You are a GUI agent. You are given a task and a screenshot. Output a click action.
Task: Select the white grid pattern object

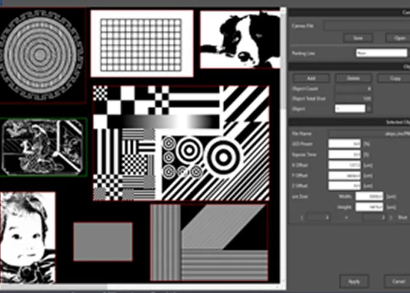pyautogui.click(x=142, y=43)
